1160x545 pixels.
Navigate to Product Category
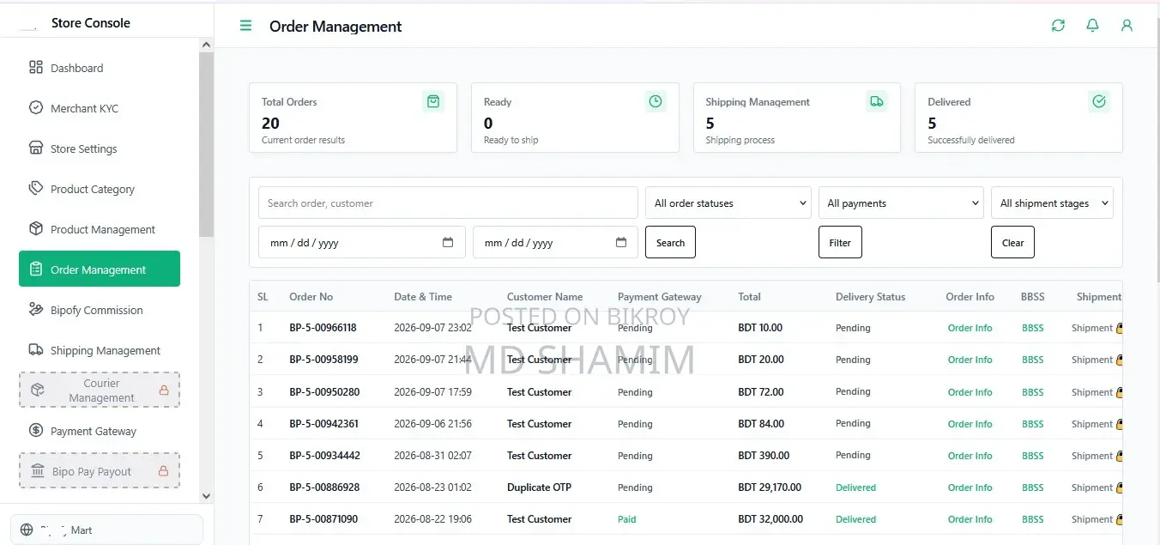tap(100, 189)
